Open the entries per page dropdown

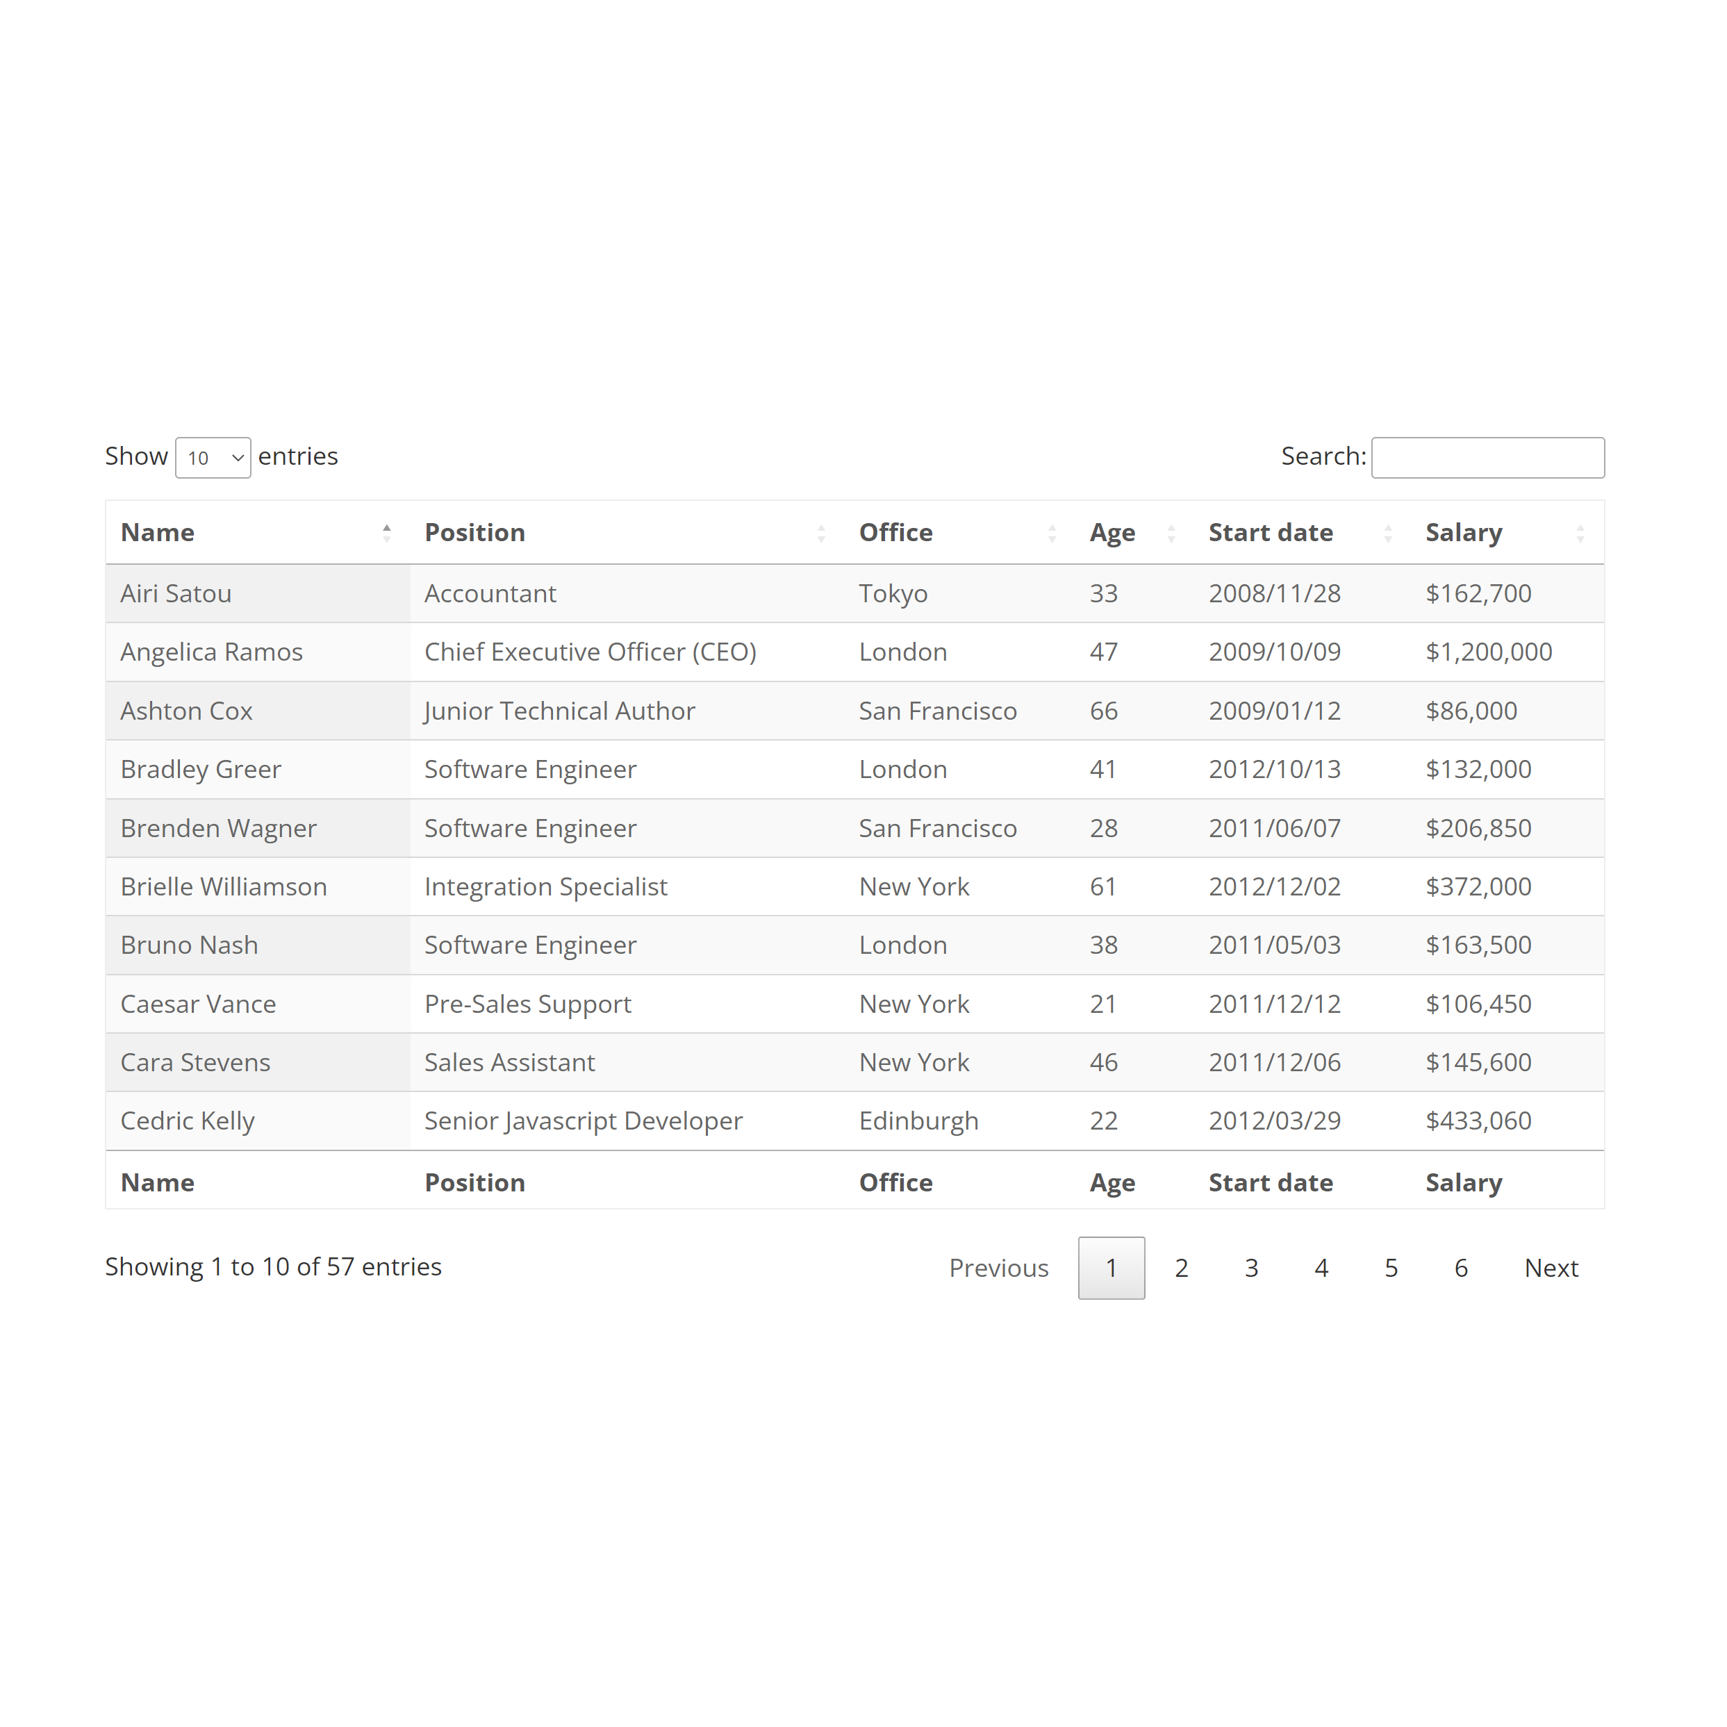pos(210,457)
